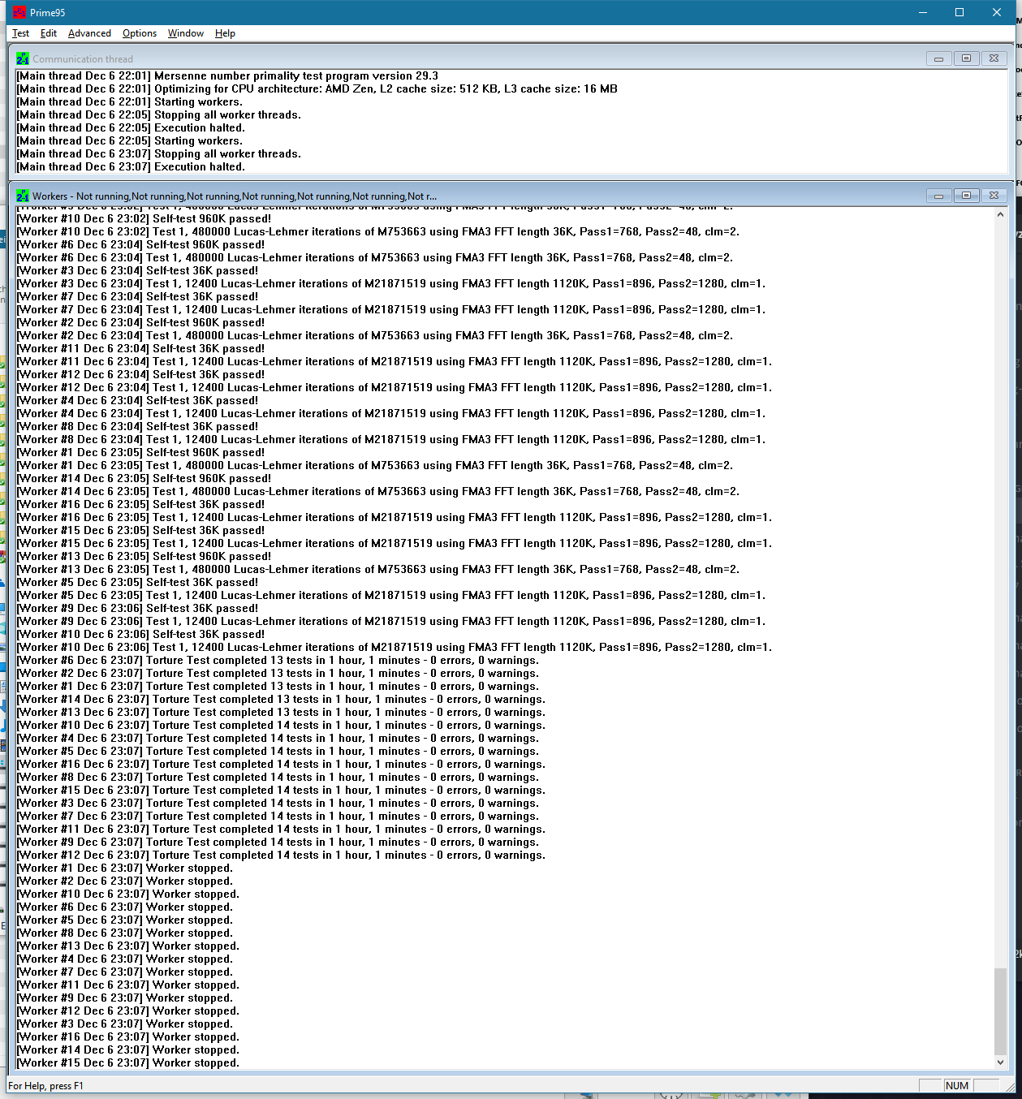This screenshot has height=1099, width=1022.
Task: Click the 'Worker #16 Dec 6 23:07 Worker stopped.' line
Action: pos(127,1037)
